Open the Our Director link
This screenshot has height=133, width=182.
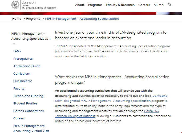click(x=23, y=81)
